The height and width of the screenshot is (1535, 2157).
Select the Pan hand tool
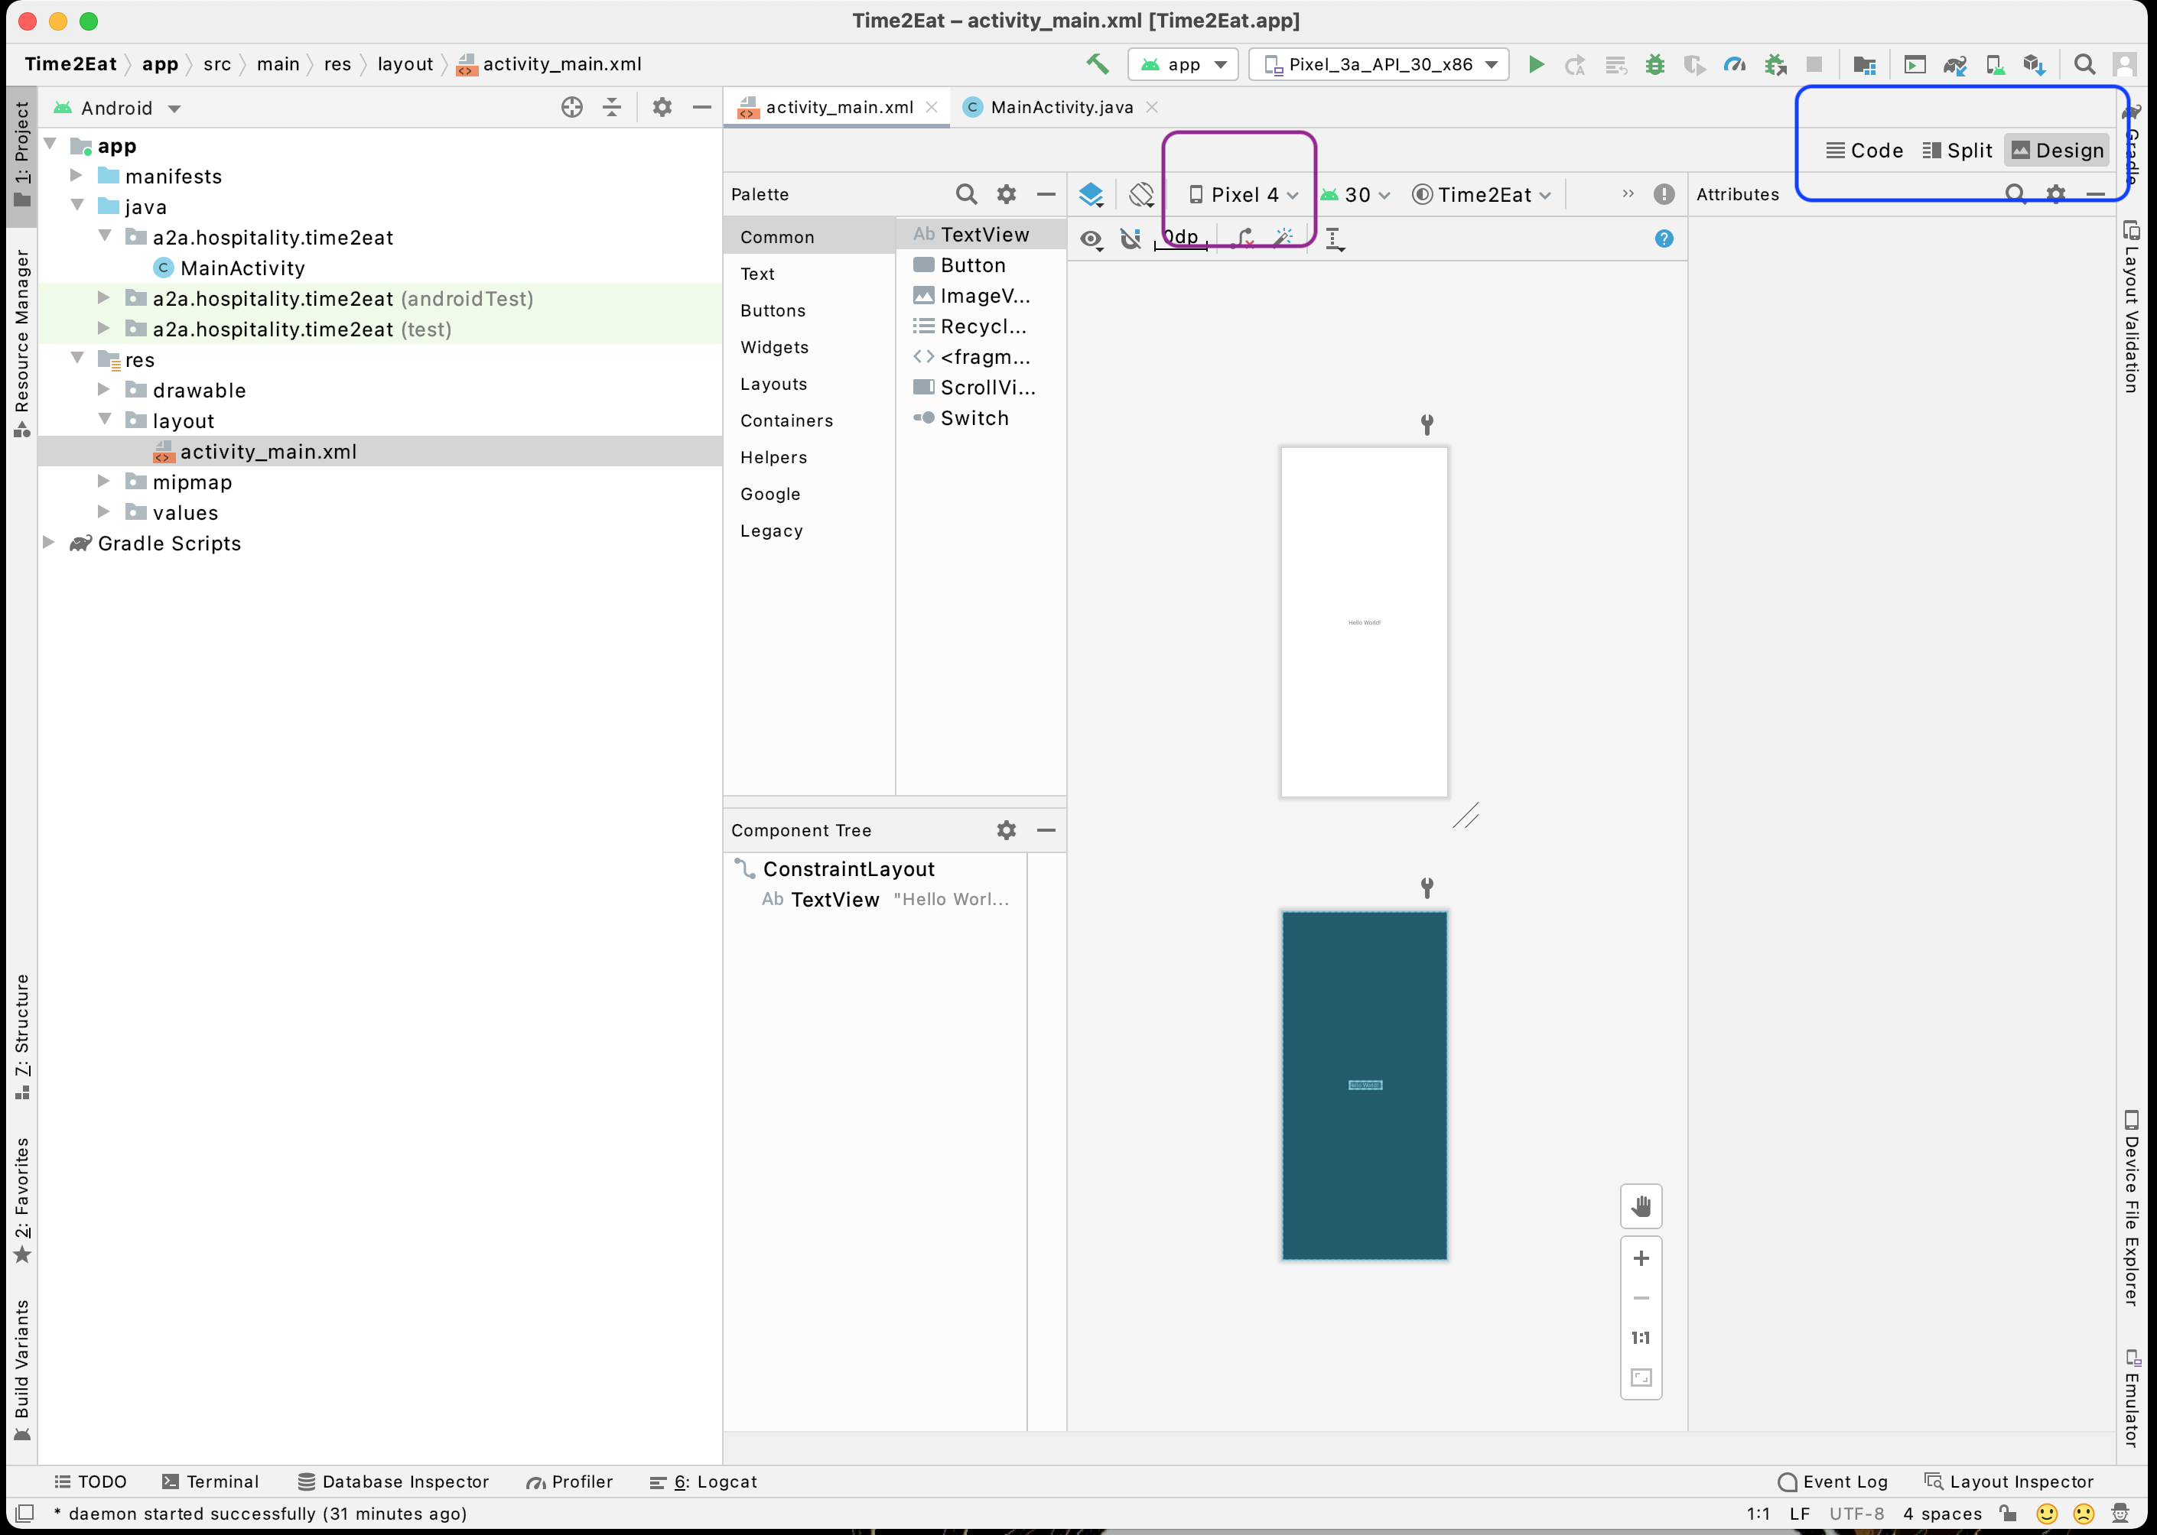coord(1641,1206)
